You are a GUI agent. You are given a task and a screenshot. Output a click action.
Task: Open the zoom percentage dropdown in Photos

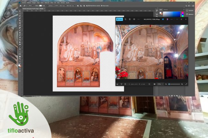click(x=160, y=84)
